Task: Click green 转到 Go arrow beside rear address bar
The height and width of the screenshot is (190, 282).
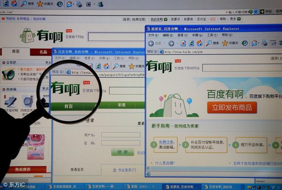Action: pyautogui.click(x=262, y=12)
